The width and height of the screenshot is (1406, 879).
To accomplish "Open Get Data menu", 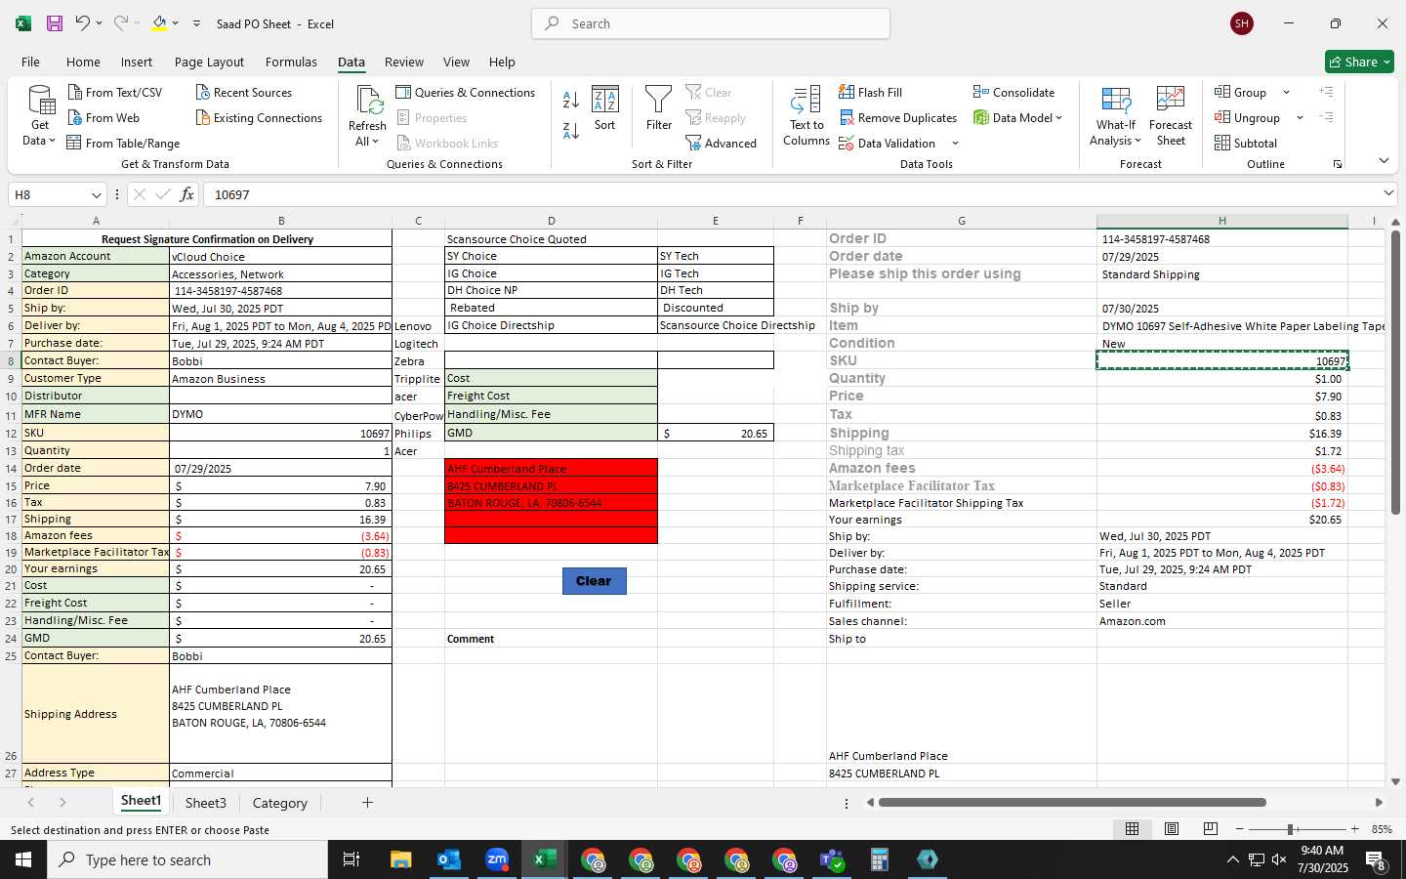I will pyautogui.click(x=40, y=116).
